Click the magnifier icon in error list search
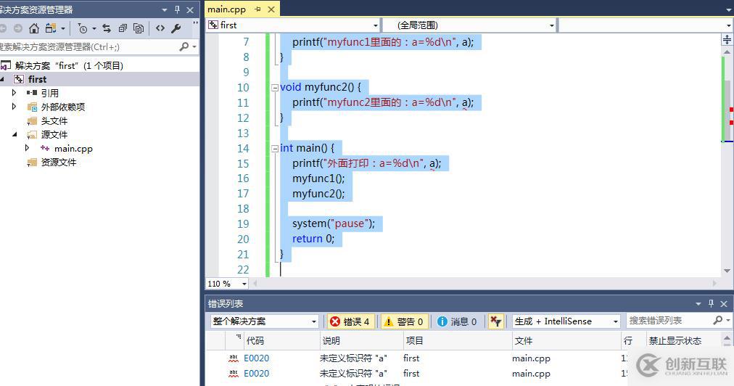Image resolution: width=734 pixels, height=386 pixels. coord(717,321)
